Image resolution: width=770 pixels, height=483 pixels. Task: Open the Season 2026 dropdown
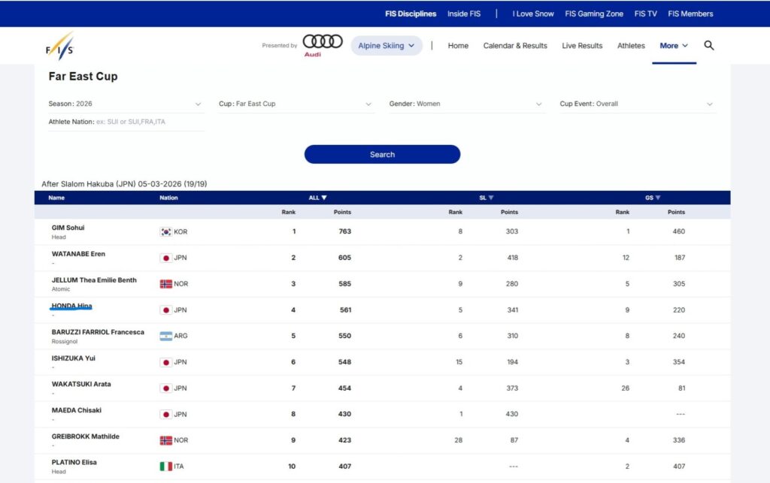[x=125, y=104]
